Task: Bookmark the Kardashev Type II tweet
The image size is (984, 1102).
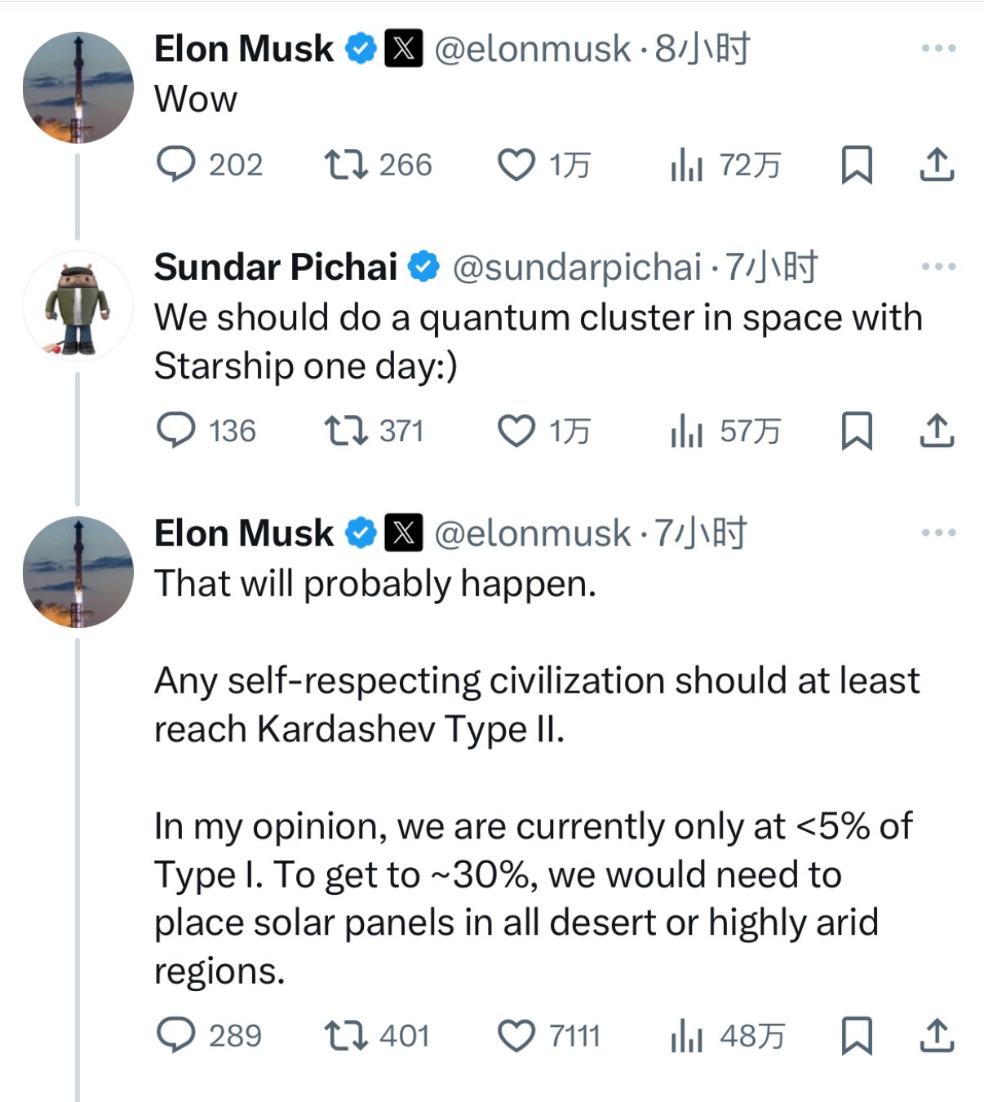Action: 857,1035
